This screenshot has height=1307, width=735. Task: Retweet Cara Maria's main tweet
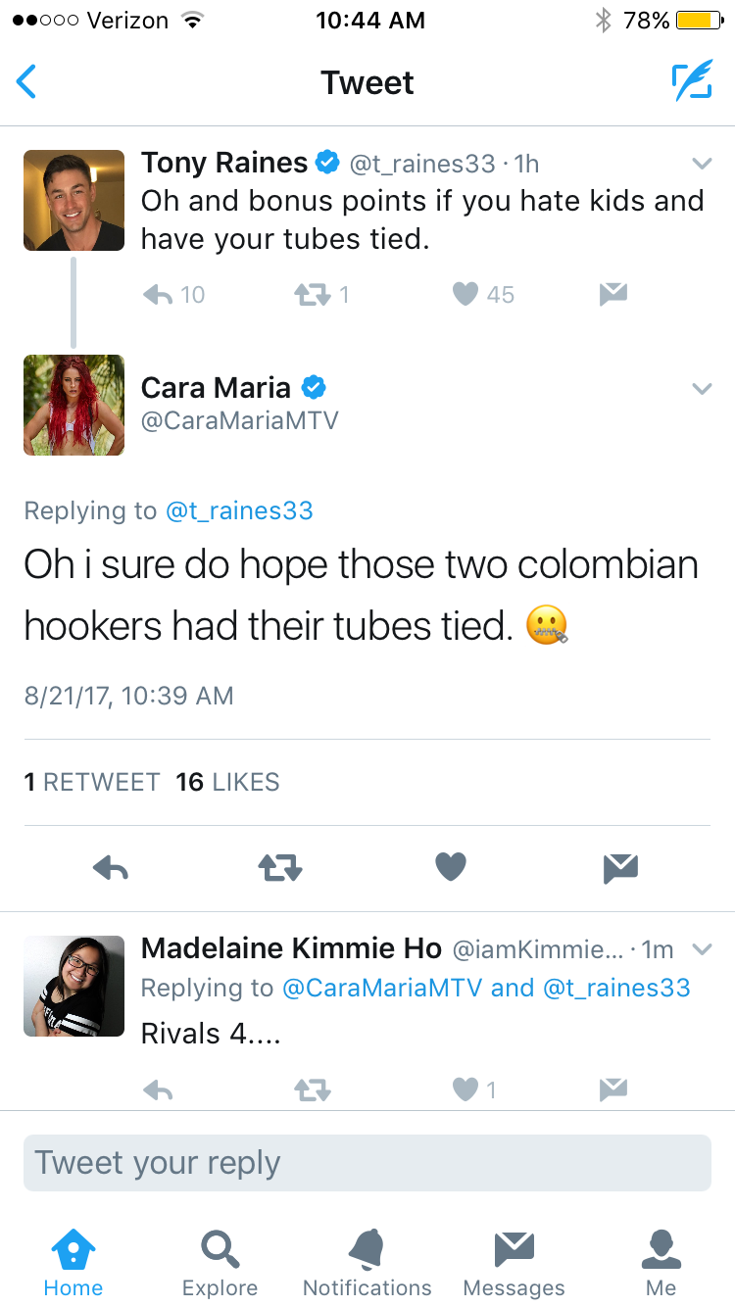280,867
